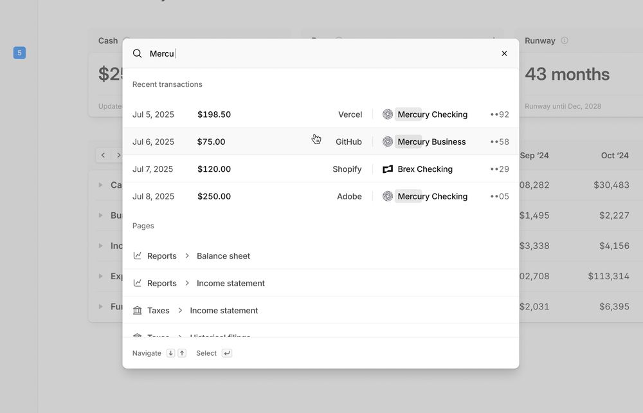Click account number ending ••29
Image resolution: width=643 pixels, height=413 pixels.
click(x=500, y=169)
